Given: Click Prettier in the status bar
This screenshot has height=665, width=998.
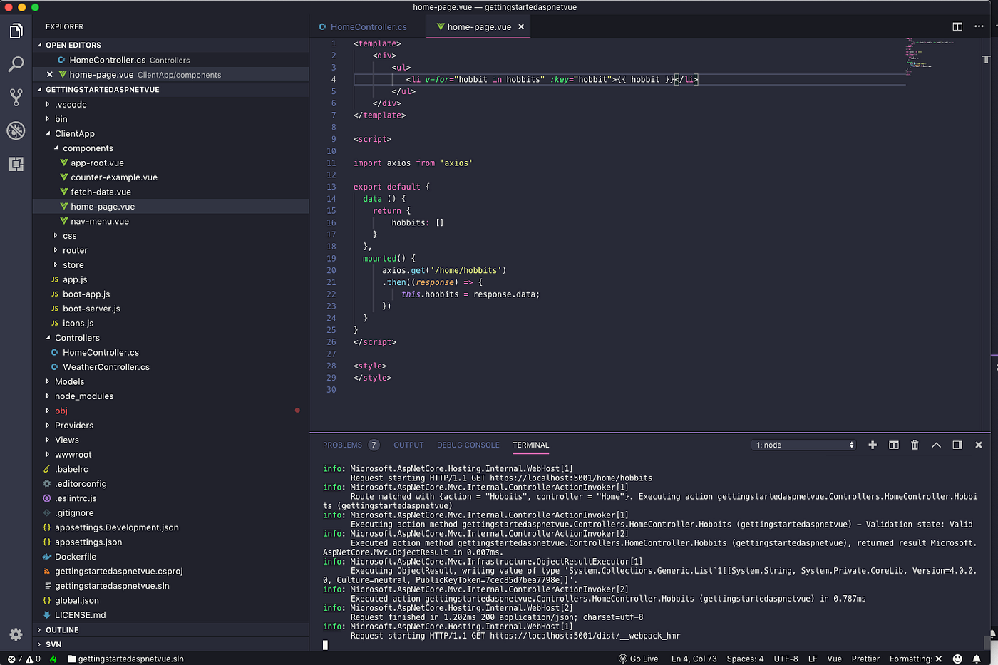Looking at the screenshot, I should click(865, 659).
